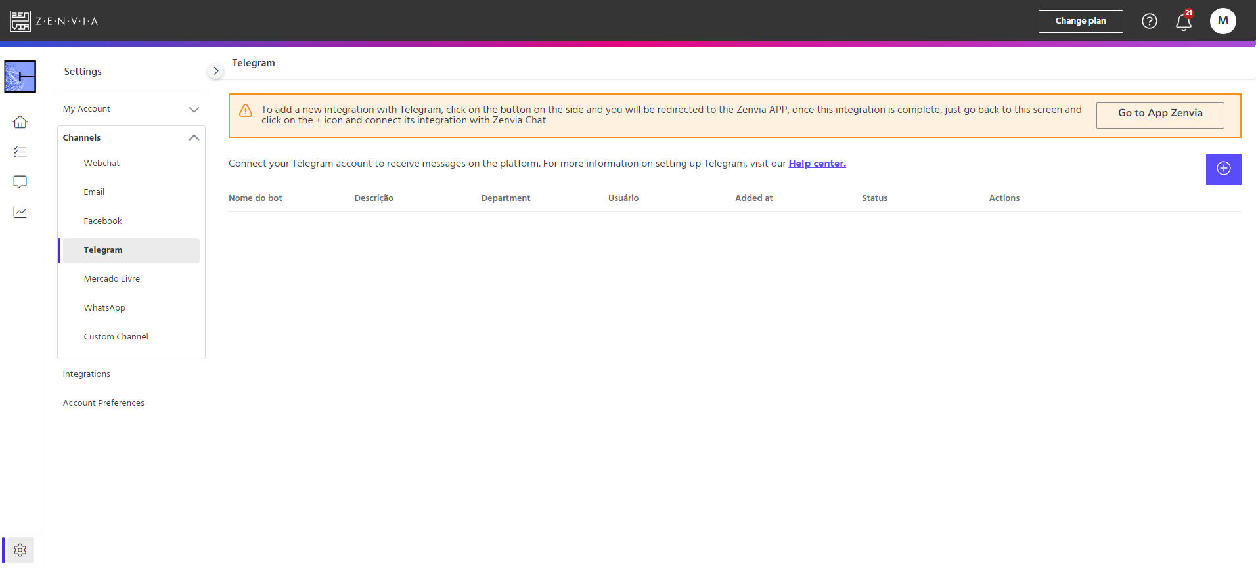This screenshot has width=1256, height=568.
Task: Open the Help center link
Action: click(x=817, y=164)
